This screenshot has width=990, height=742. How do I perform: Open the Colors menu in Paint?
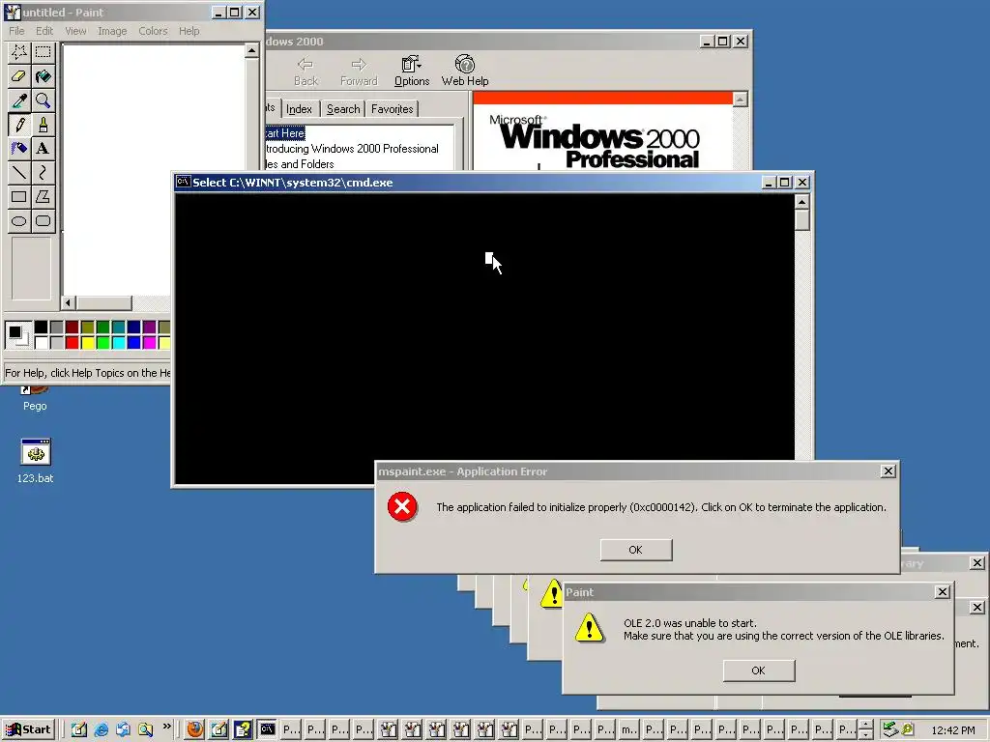click(153, 31)
